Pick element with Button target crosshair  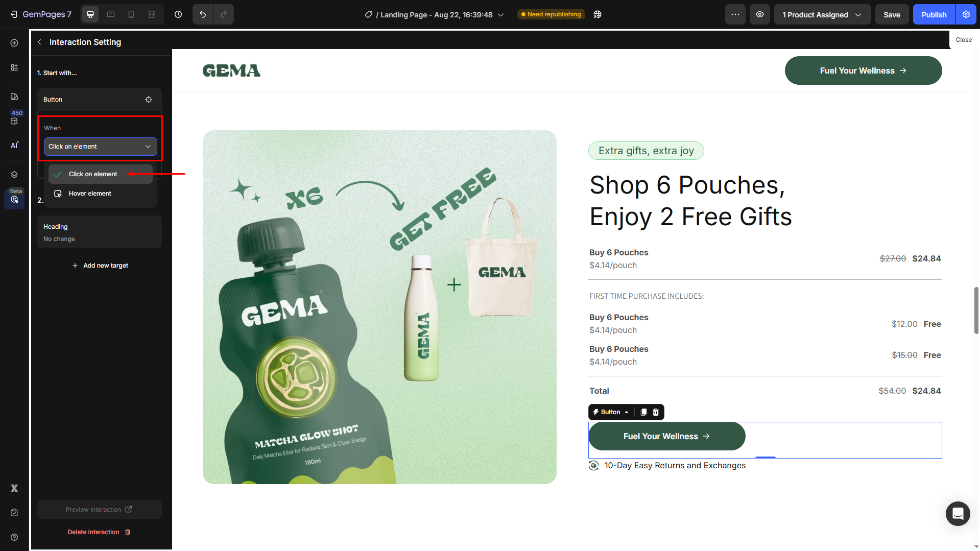coord(149,100)
